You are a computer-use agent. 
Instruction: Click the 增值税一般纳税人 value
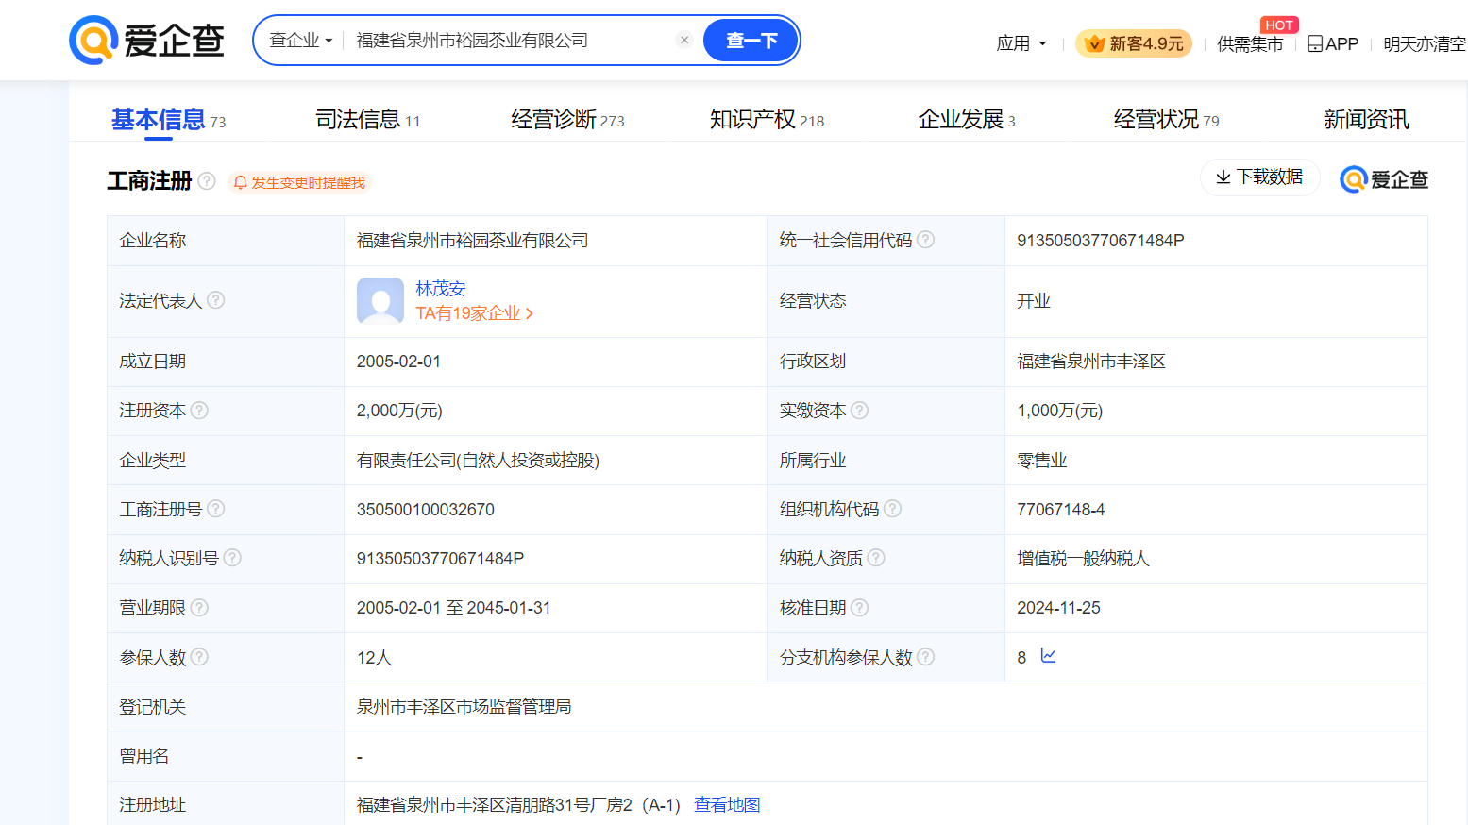point(1083,559)
